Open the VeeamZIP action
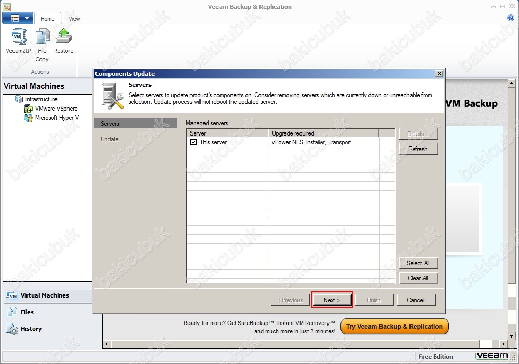The width and height of the screenshot is (519, 364). [18, 41]
